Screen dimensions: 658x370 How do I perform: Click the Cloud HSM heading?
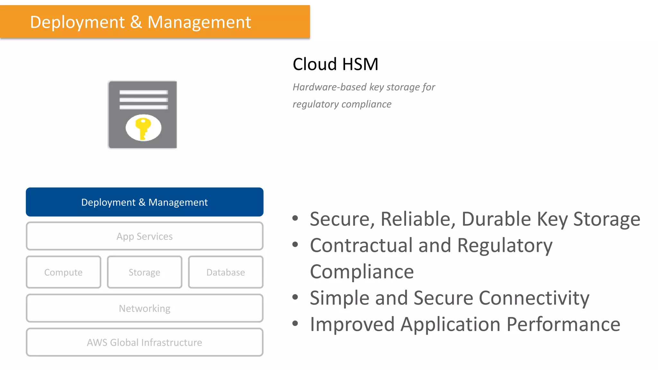pos(335,64)
